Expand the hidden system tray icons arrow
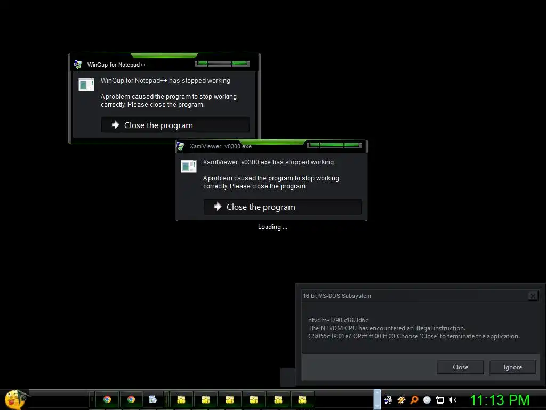This screenshot has width=546, height=410. (x=377, y=399)
